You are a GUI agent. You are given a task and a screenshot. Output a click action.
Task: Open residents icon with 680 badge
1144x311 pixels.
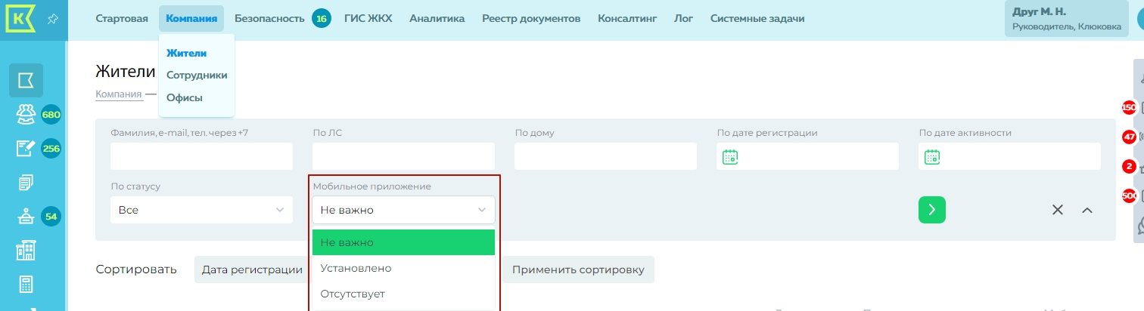[x=26, y=115]
